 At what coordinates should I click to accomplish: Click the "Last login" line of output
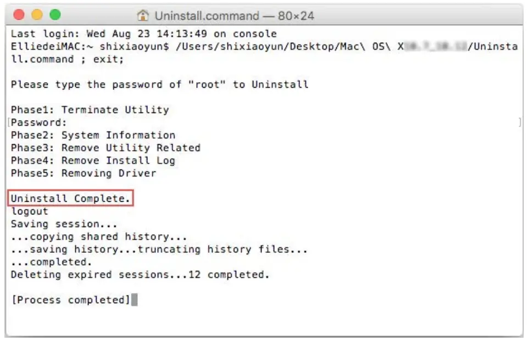144,34
